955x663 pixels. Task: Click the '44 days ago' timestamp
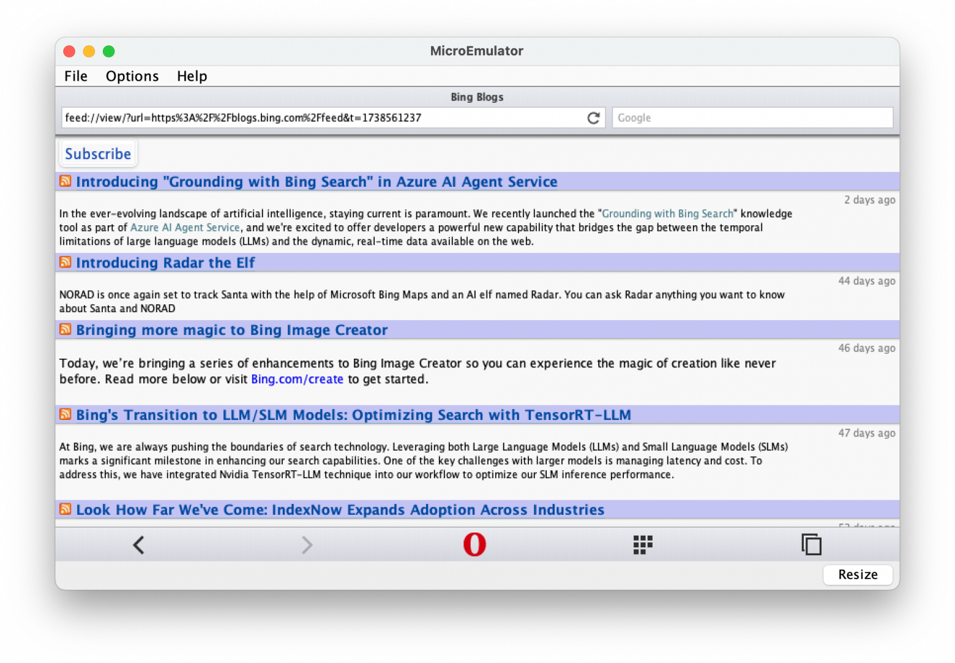tap(866, 281)
